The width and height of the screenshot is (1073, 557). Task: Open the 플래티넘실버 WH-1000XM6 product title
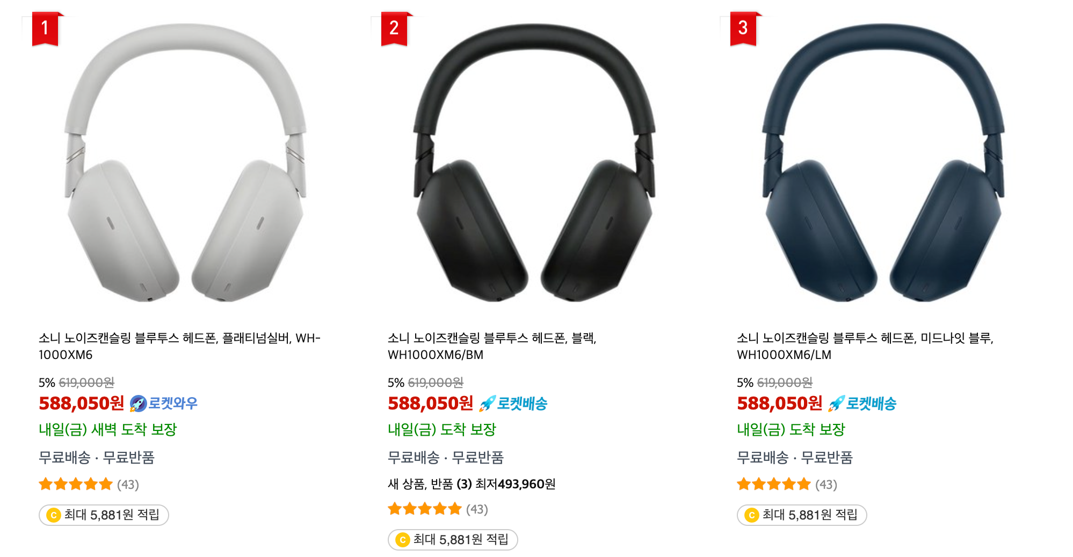pos(179,346)
